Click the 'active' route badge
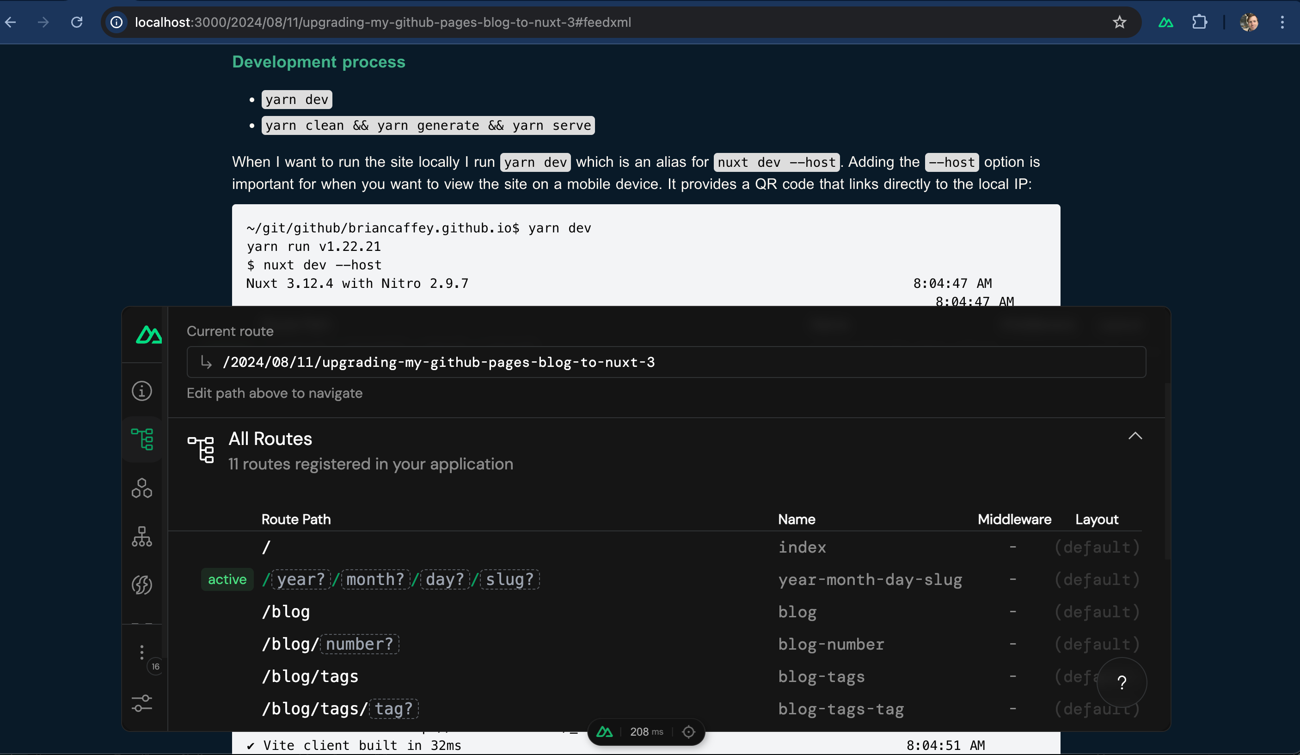This screenshot has height=755, width=1300. (227, 579)
